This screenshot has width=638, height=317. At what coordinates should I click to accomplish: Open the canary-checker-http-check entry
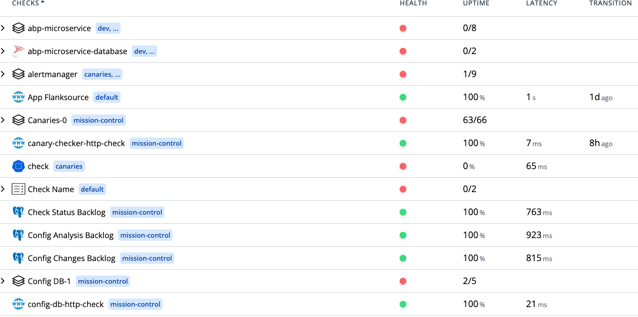(76, 143)
